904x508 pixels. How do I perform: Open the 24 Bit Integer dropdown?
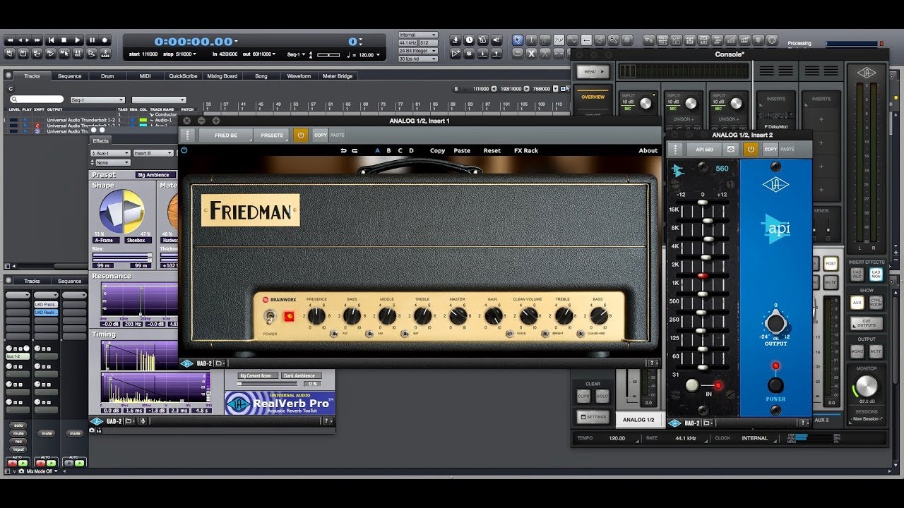417,51
